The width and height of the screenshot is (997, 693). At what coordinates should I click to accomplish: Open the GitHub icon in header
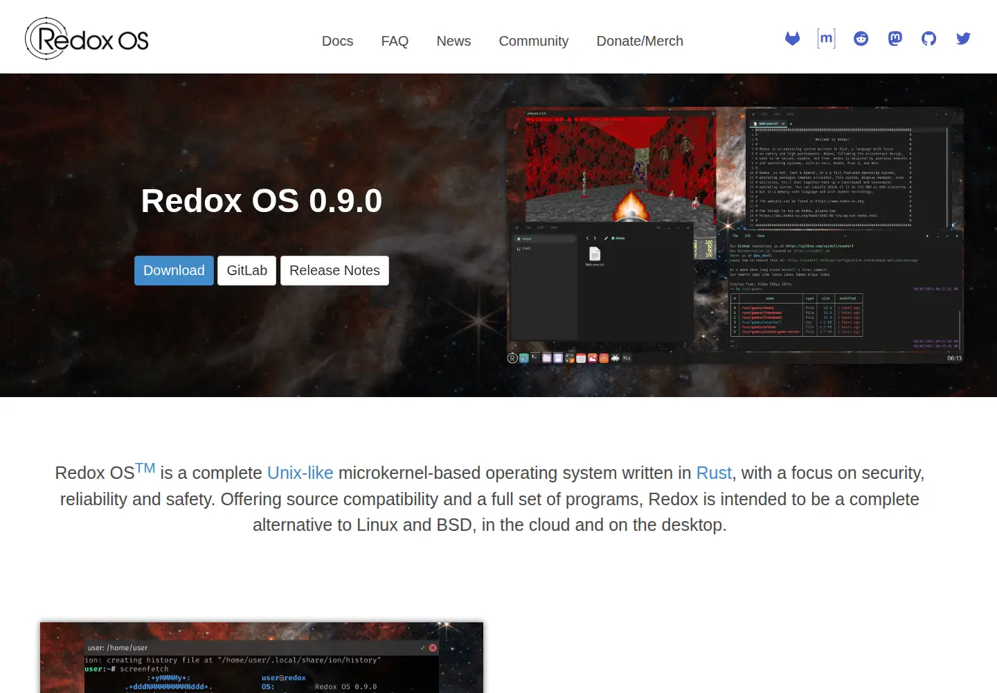pos(929,39)
